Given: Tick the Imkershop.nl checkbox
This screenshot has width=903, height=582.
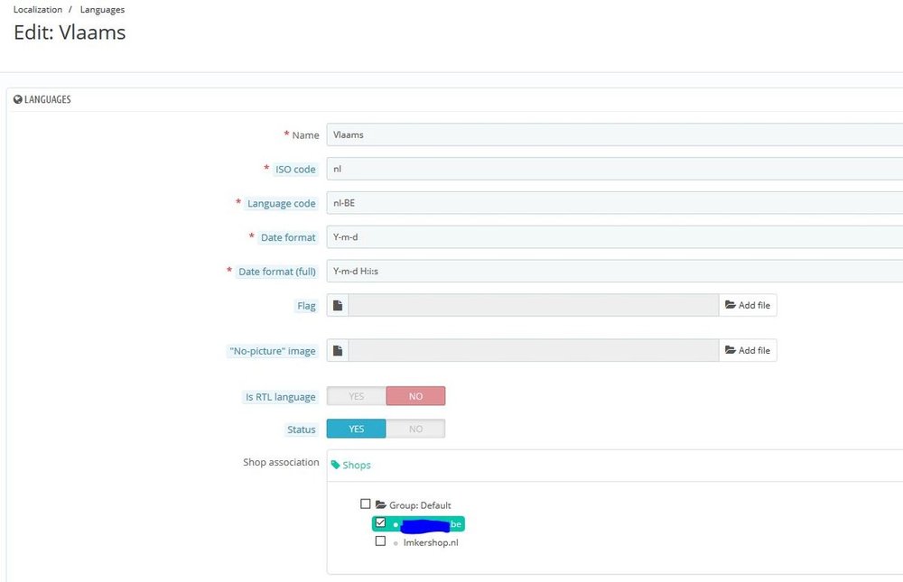Looking at the screenshot, I should click(380, 542).
